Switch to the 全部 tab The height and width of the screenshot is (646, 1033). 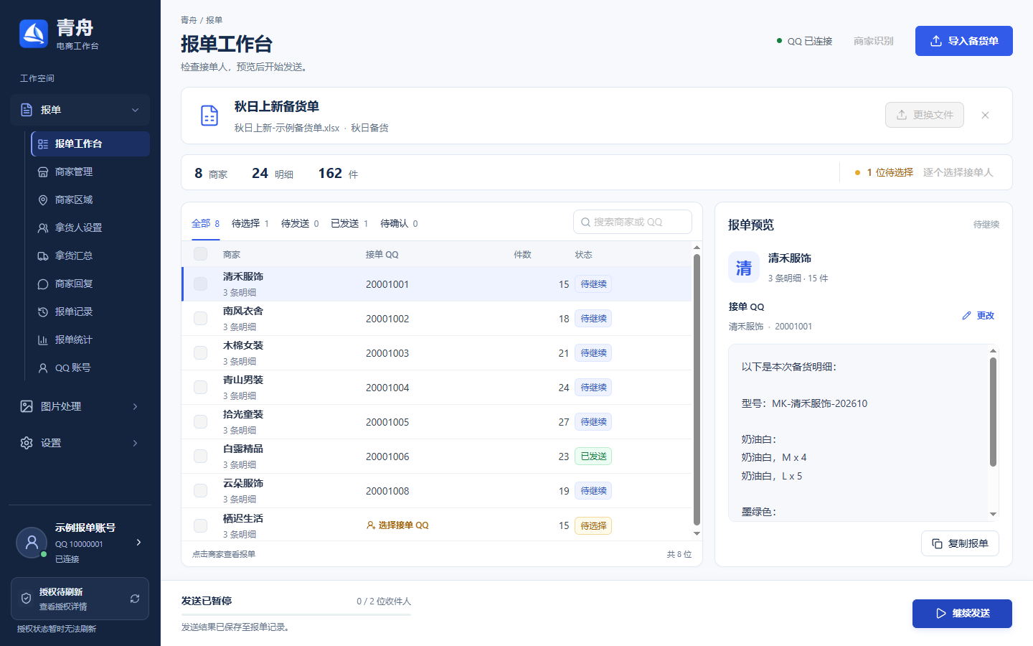click(x=206, y=223)
